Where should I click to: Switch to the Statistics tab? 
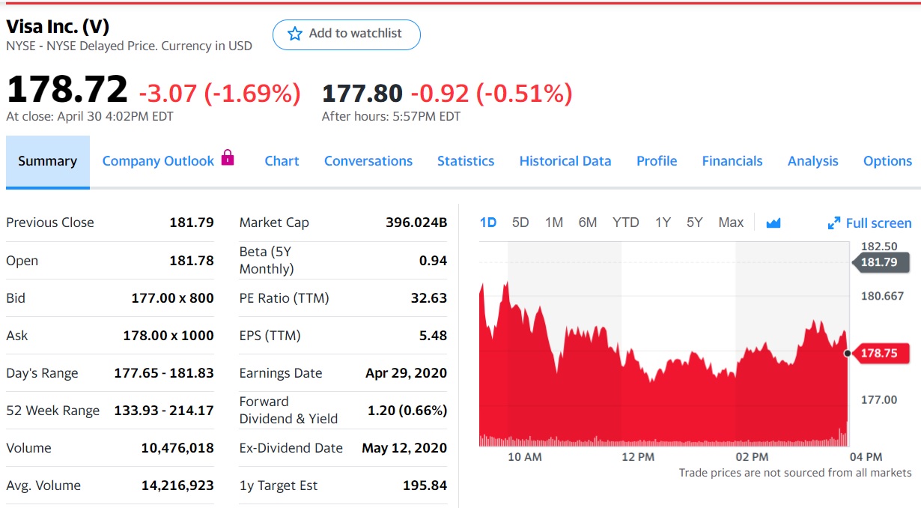[466, 160]
